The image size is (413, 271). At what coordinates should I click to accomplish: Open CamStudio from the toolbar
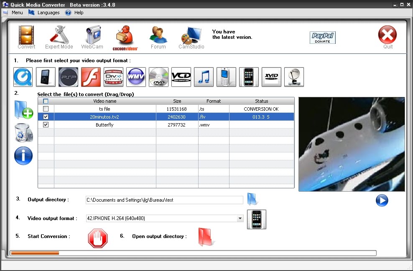(x=191, y=37)
